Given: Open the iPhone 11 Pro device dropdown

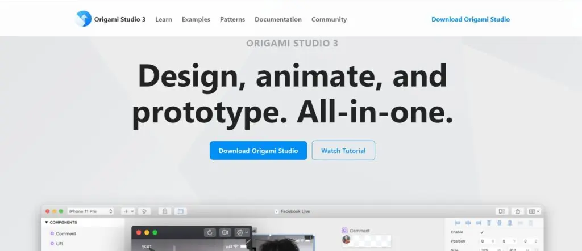Looking at the screenshot, I should pyautogui.click(x=90, y=211).
